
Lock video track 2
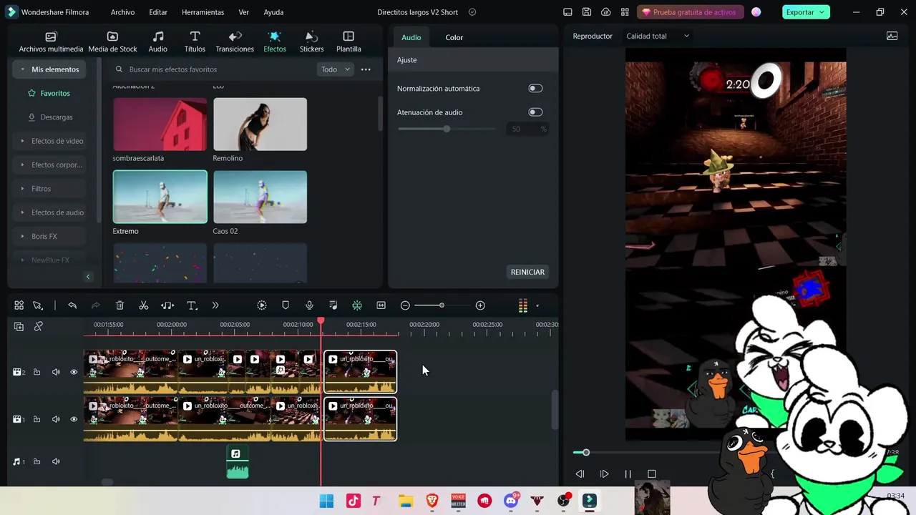click(x=36, y=372)
